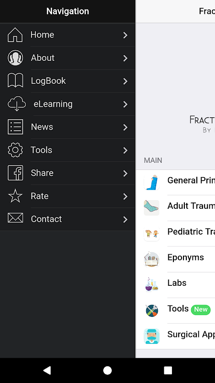Viewport: 215px width, 383px height.
Task: Tap the Surgical Approaches surgeon thumbnail
Action: click(x=151, y=336)
